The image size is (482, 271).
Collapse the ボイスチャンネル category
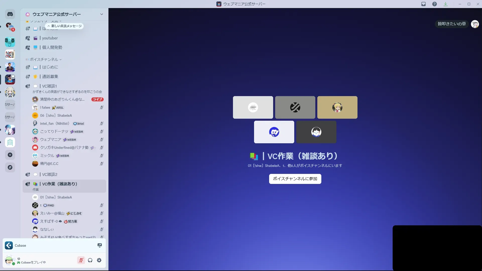(x=44, y=59)
